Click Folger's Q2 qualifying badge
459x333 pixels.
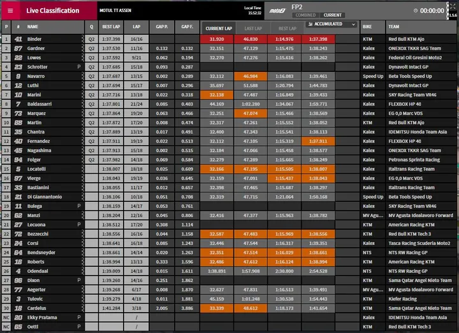pos(92,160)
